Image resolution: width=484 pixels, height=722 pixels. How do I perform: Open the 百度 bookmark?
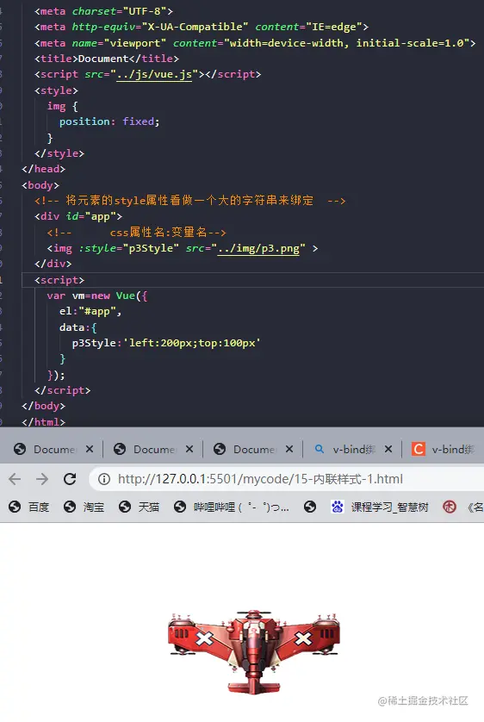[29, 507]
